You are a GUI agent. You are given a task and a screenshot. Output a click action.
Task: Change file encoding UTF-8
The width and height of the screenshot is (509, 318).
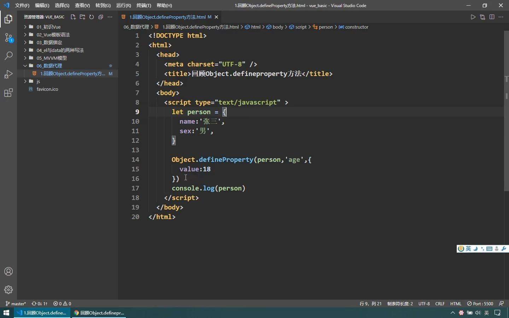click(424, 304)
